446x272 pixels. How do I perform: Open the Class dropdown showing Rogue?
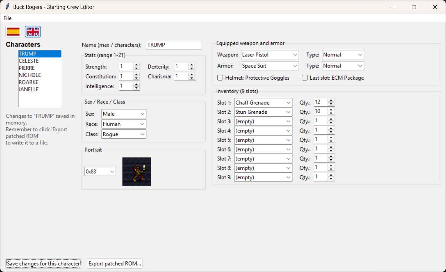pyautogui.click(x=124, y=134)
